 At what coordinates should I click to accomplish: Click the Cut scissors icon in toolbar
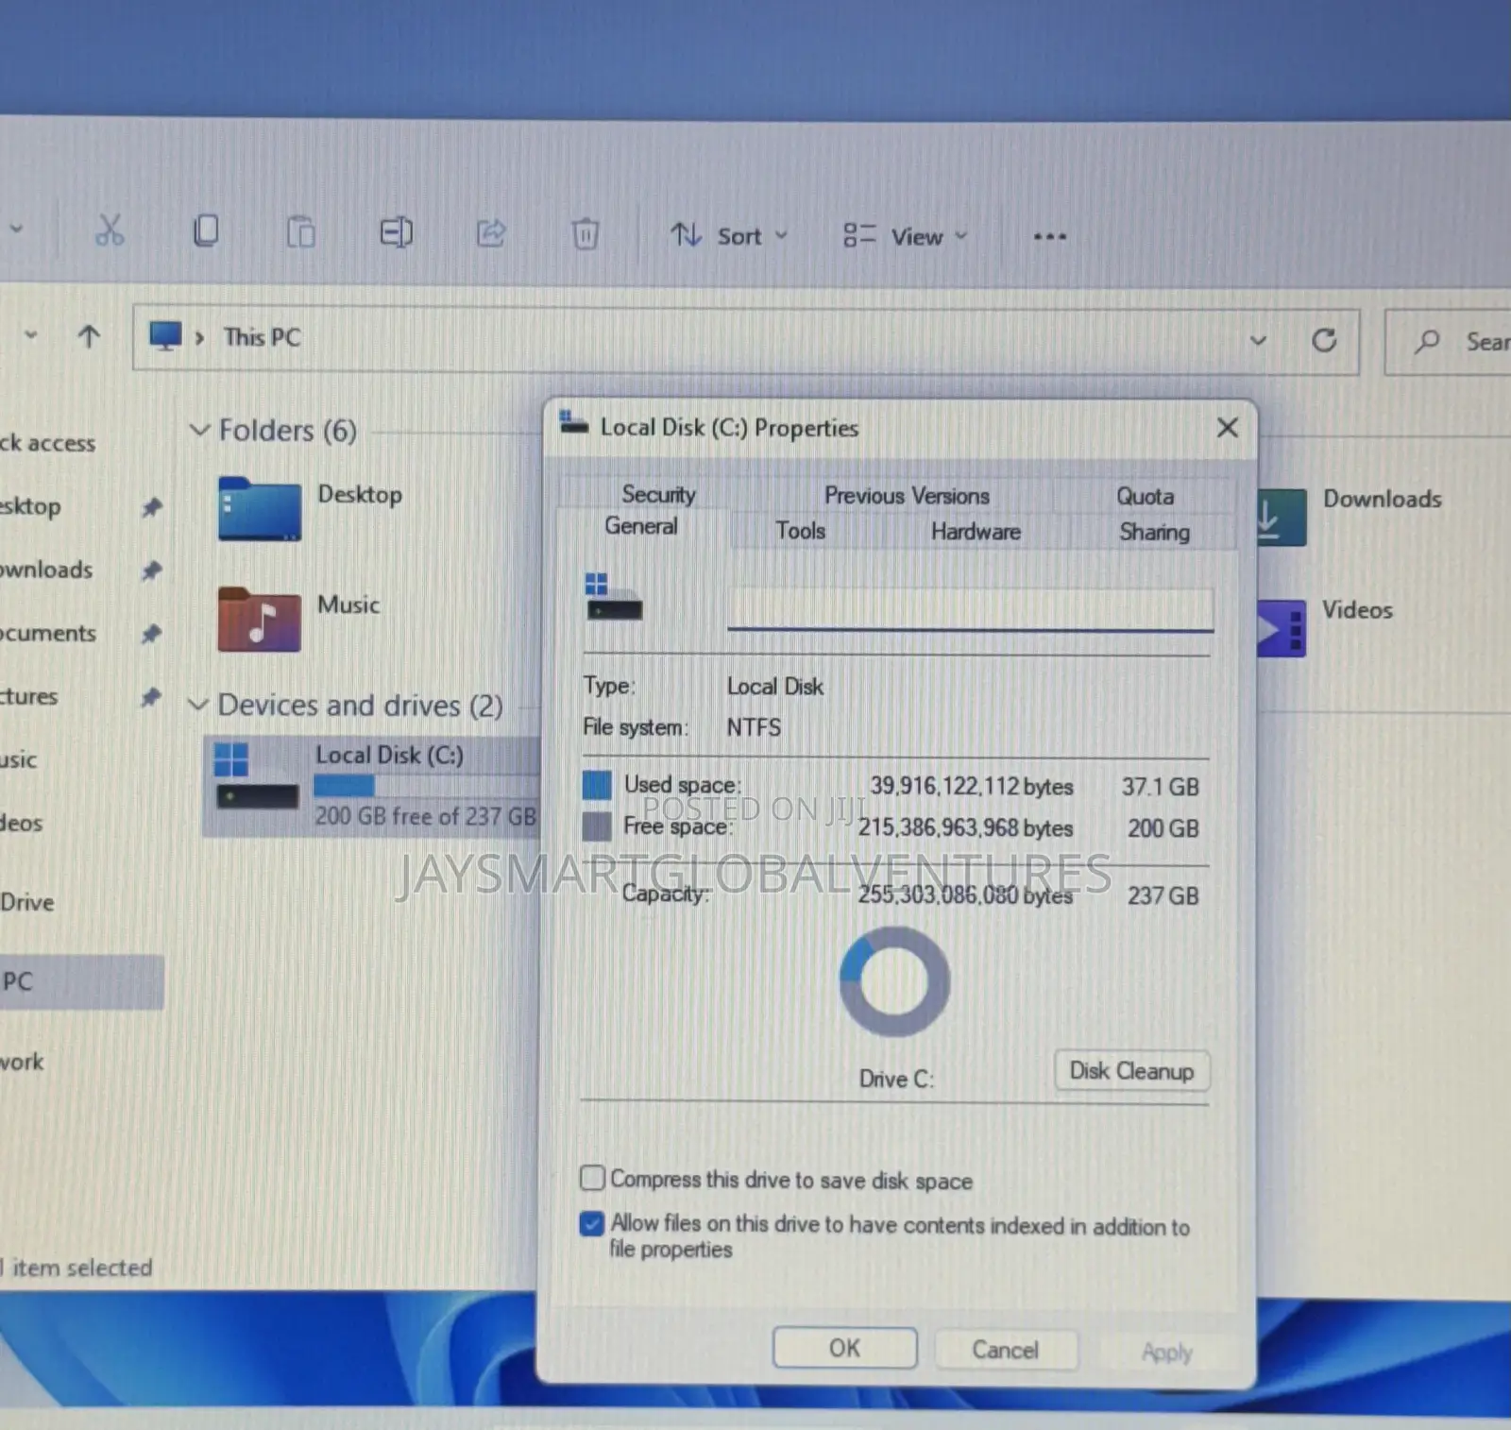pos(110,230)
